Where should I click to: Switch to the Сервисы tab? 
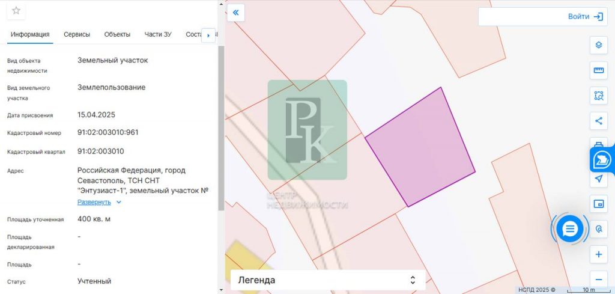point(77,34)
